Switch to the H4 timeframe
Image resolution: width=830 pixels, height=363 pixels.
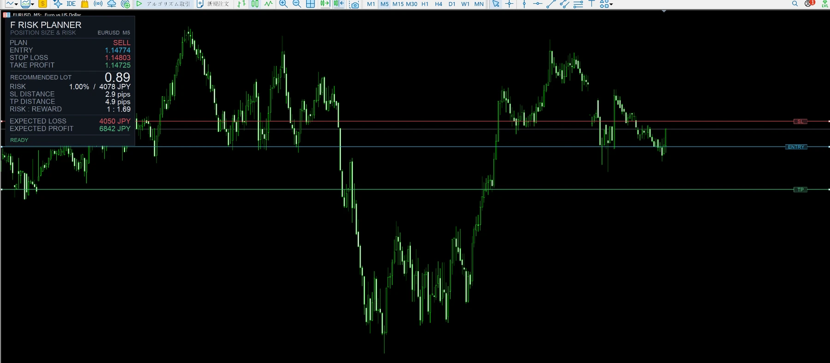(x=439, y=4)
